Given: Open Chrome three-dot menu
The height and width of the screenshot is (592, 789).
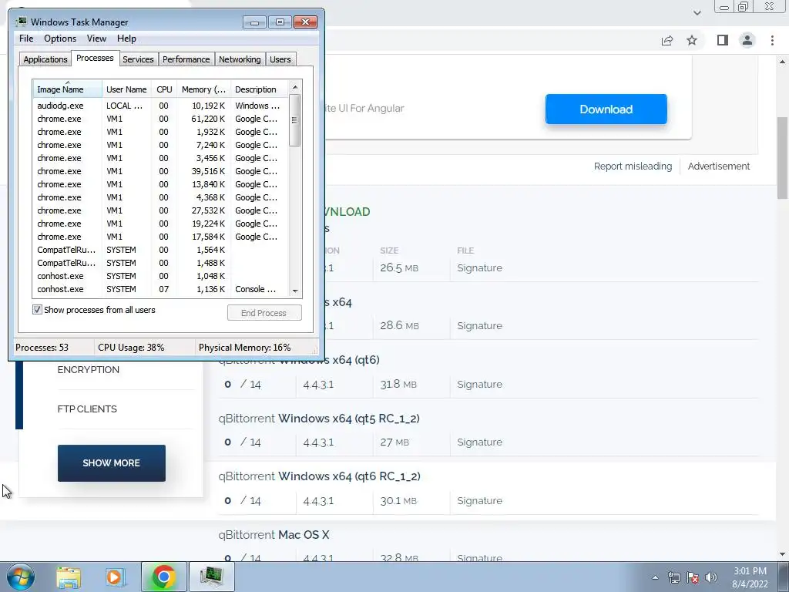Looking at the screenshot, I should [772, 40].
